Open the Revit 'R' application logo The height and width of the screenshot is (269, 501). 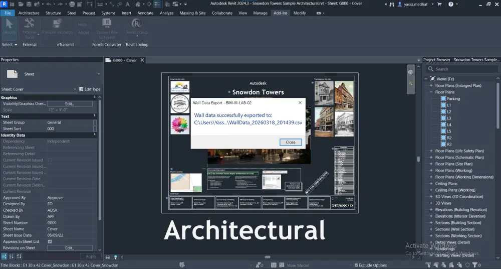click(x=4, y=4)
